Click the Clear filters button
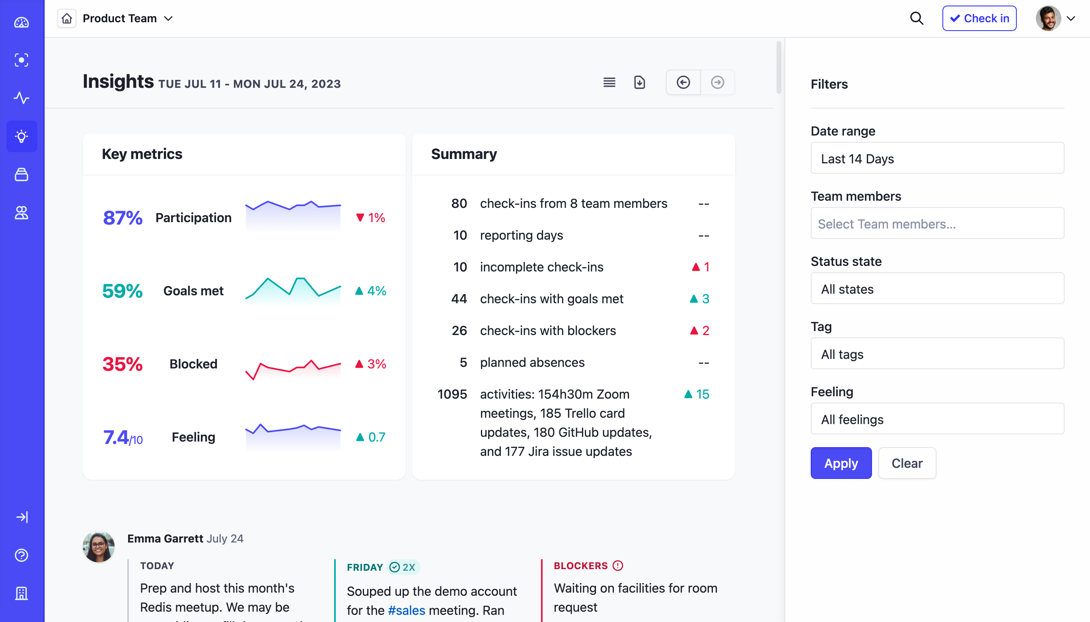Screen dimensions: 1090x622 pos(907,463)
